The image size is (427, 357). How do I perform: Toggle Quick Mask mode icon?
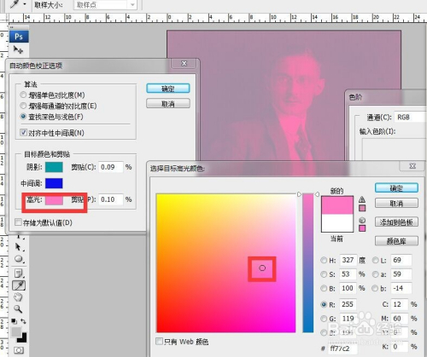click(x=19, y=350)
